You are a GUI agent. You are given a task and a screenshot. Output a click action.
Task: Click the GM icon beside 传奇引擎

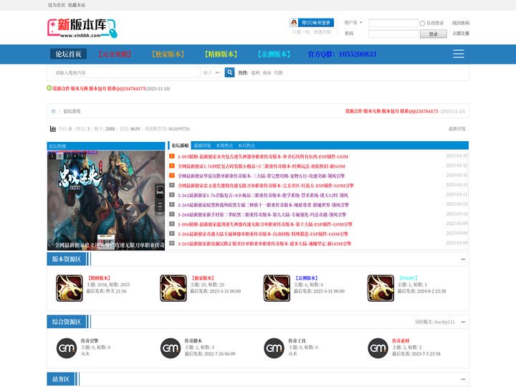point(67,348)
